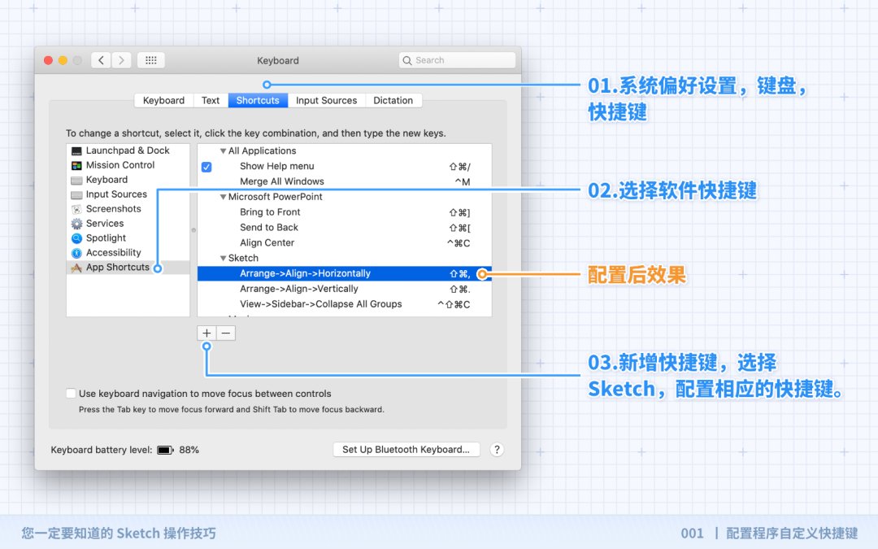Focus the Search field
Viewport: 878px width, 549px height.
(x=457, y=60)
